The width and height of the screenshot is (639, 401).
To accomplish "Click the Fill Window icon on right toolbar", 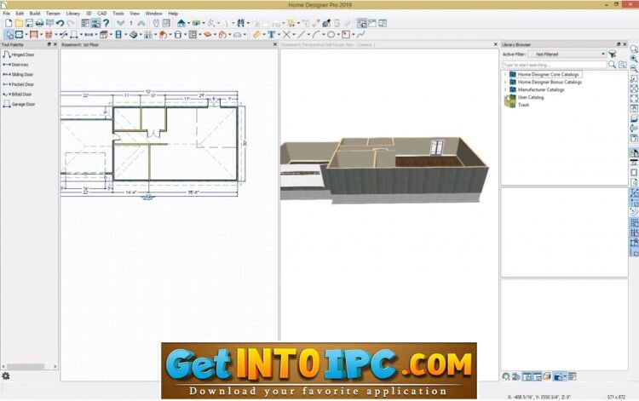I will 634,99.
